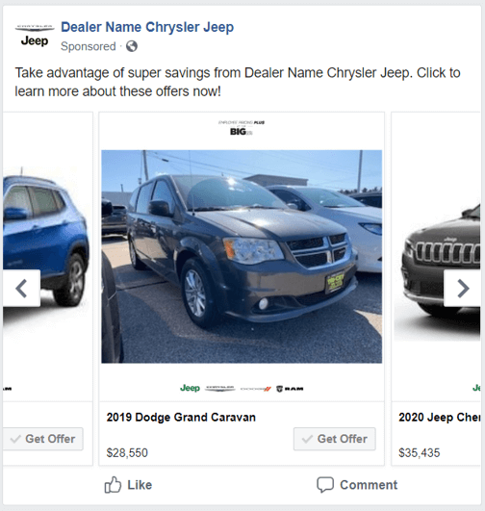Image resolution: width=485 pixels, height=511 pixels.
Task: Open the Dealer Name Chrysler Jeep page link
Action: point(147,27)
